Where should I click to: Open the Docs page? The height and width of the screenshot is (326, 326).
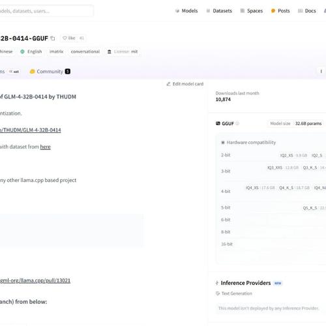coord(307,11)
